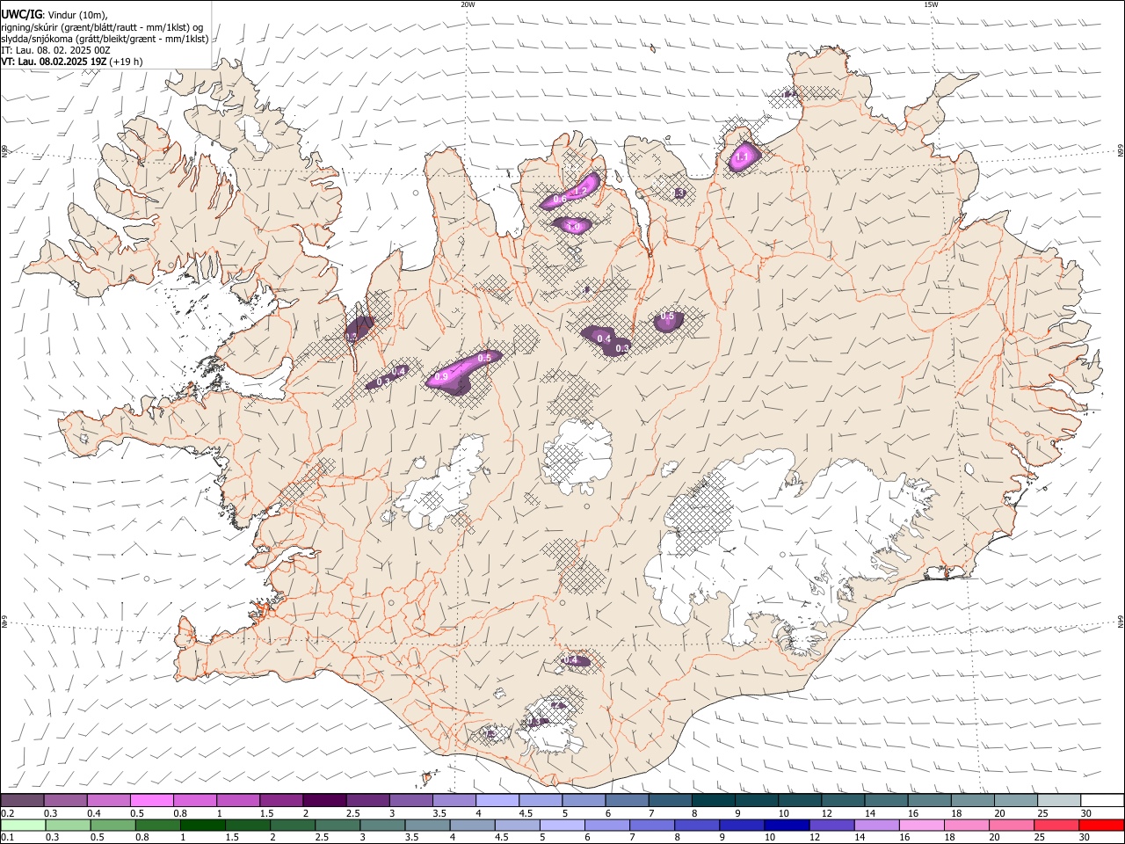Pick the lavender 4–4.5 snow legend swatch
The width and height of the screenshot is (1125, 844).
click(x=498, y=801)
